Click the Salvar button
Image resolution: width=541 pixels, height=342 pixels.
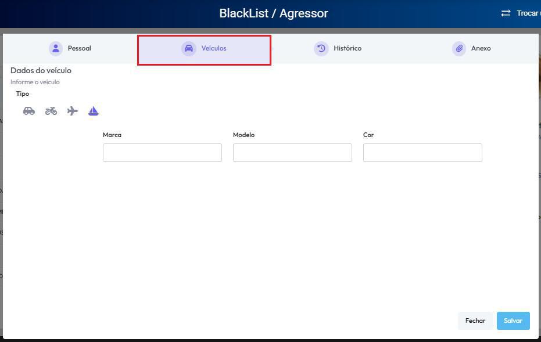click(513, 321)
